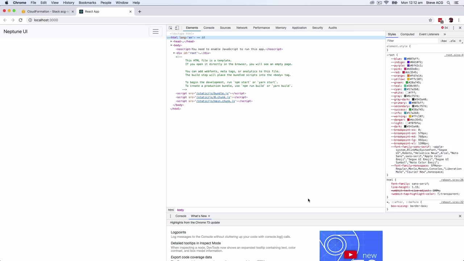Show more Styles pane tabs chevron
Screen dimensions: 464x261
point(445,34)
